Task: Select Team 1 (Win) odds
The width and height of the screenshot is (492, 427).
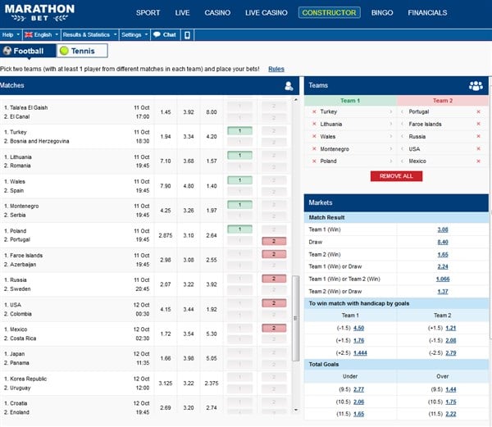Action: pyautogui.click(x=443, y=229)
